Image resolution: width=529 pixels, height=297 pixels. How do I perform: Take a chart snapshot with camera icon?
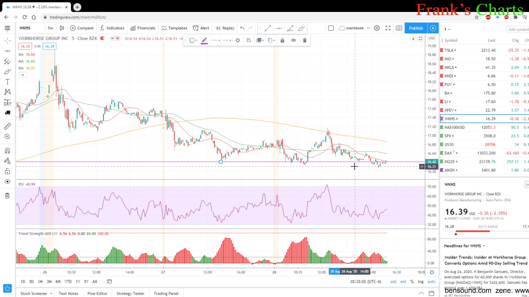[399, 28]
